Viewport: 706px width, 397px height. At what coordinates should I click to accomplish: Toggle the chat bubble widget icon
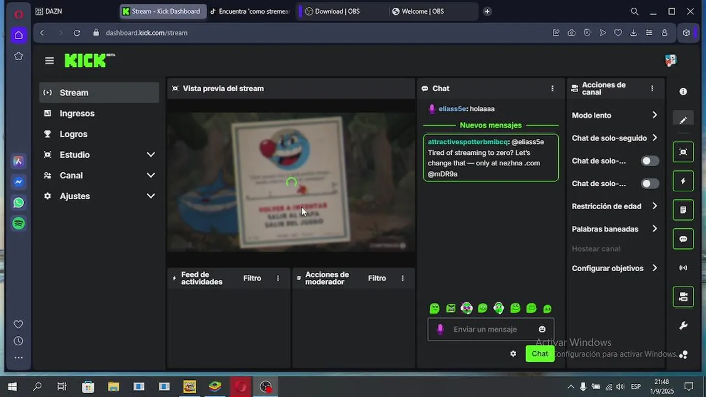point(683,239)
